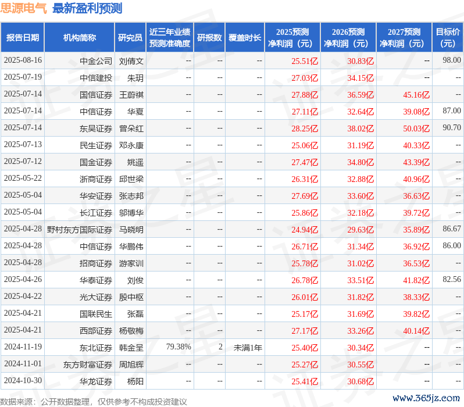Screen dimensions: 464x407
Task: Click analyst name 姚遥
Action: pyautogui.click(x=135, y=162)
